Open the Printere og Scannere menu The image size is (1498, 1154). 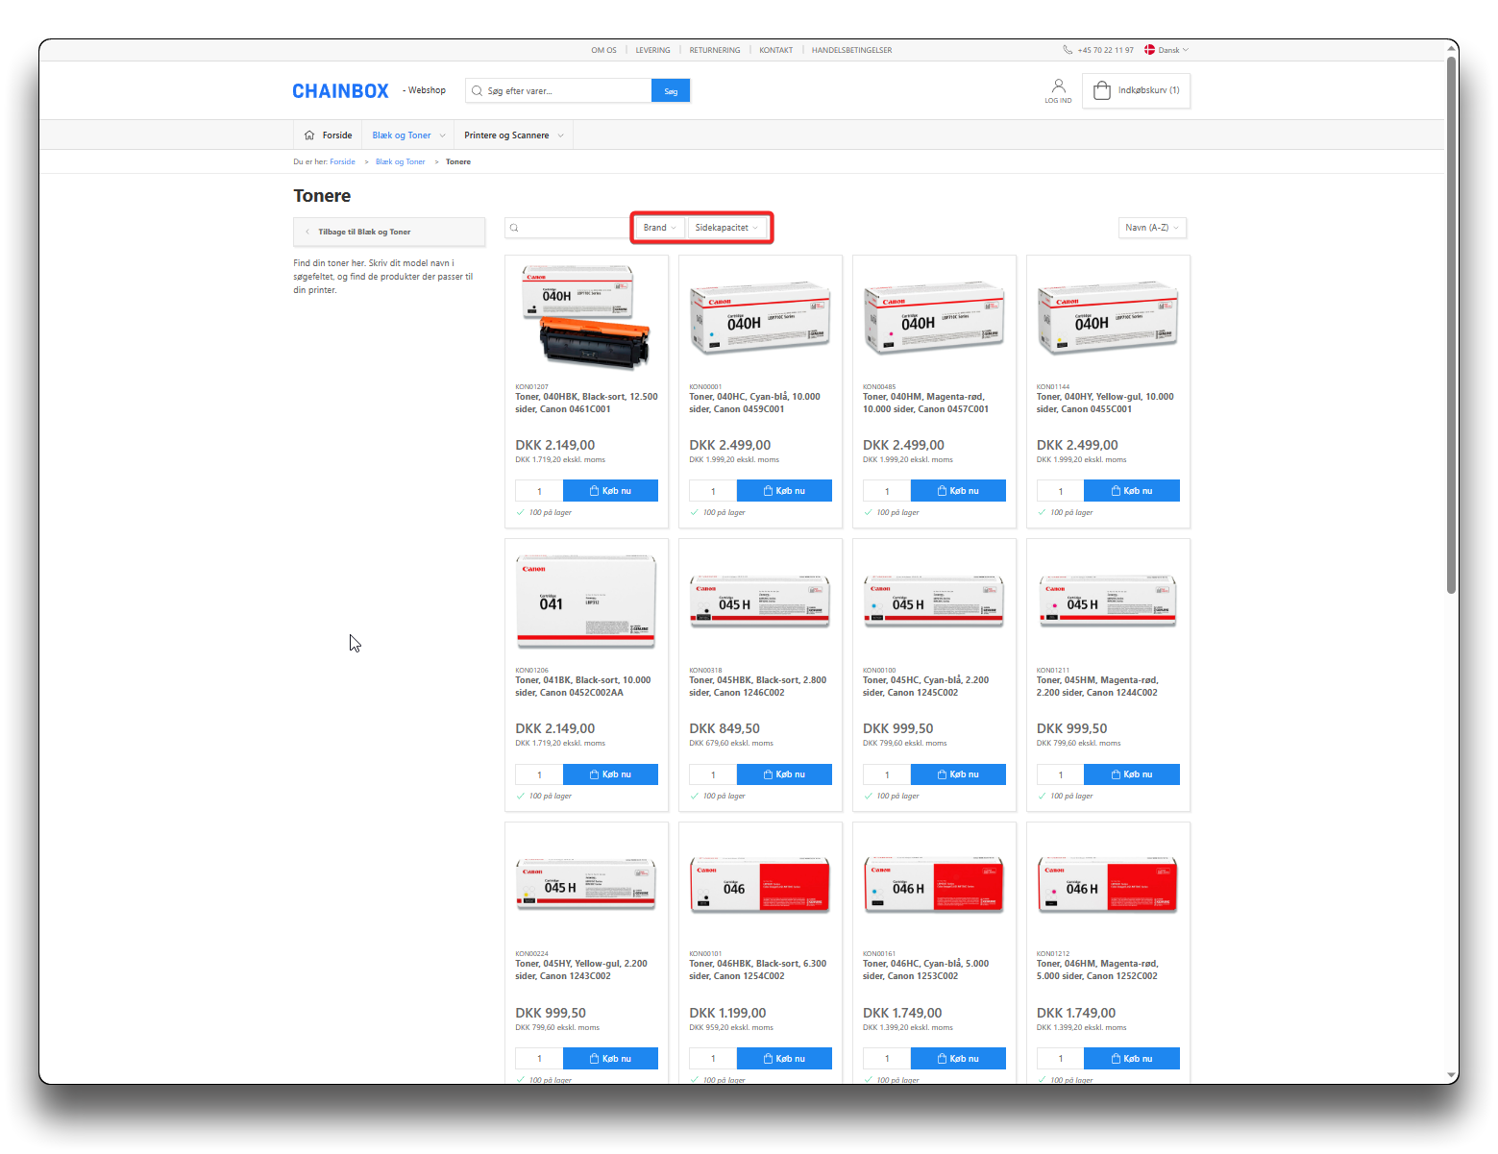click(513, 135)
